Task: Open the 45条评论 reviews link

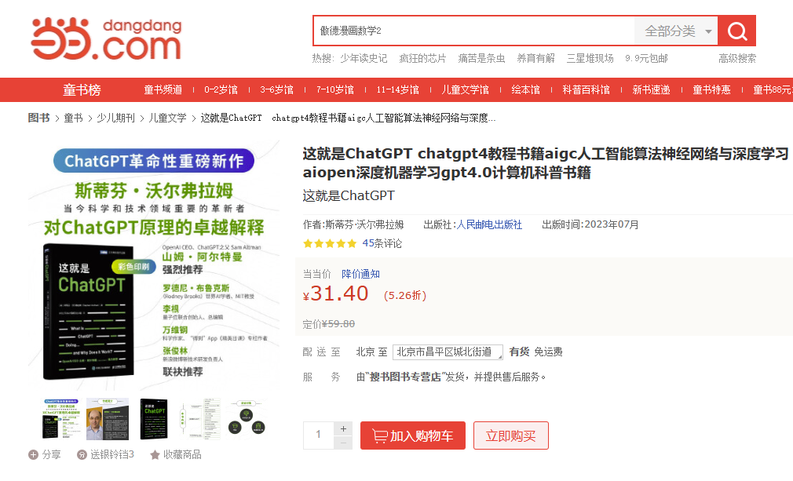Action: pyautogui.click(x=382, y=243)
